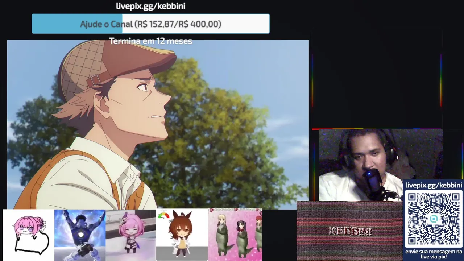
Task: Click the thumbnail of girls in green costumes
Action: 235,235
